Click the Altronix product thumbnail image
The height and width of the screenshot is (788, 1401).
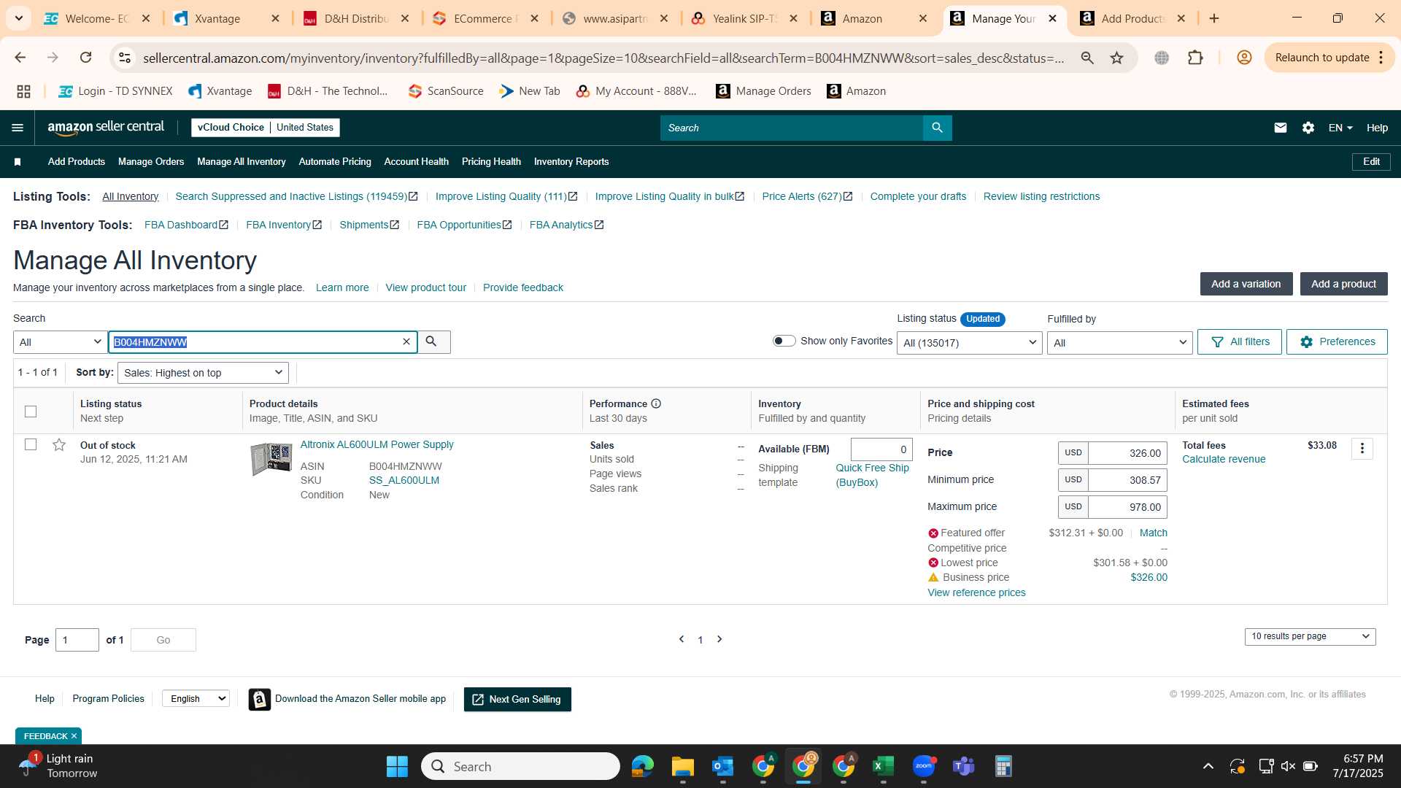(x=271, y=460)
